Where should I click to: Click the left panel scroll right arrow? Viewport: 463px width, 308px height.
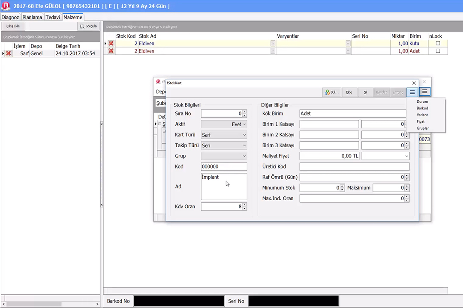click(x=97, y=304)
